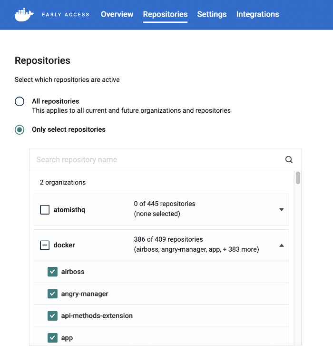The width and height of the screenshot is (333, 353).
Task: Click the Search repository name field
Action: point(157,160)
